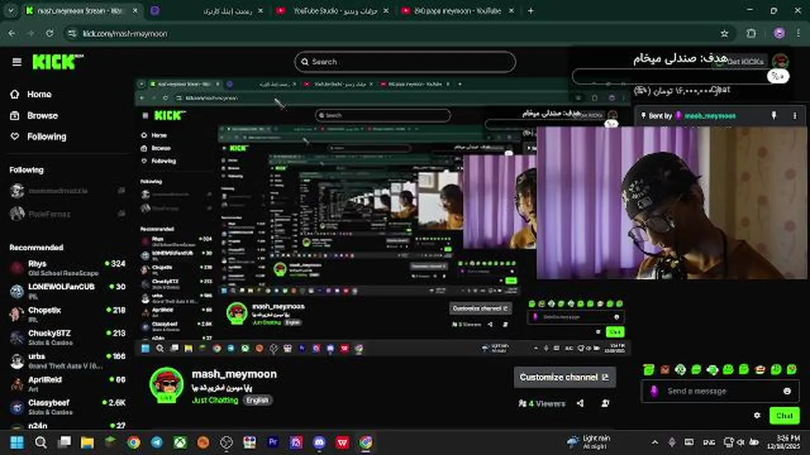The height and width of the screenshot is (455, 810).
Task: Open Telegram from taskbar
Action: (x=156, y=442)
